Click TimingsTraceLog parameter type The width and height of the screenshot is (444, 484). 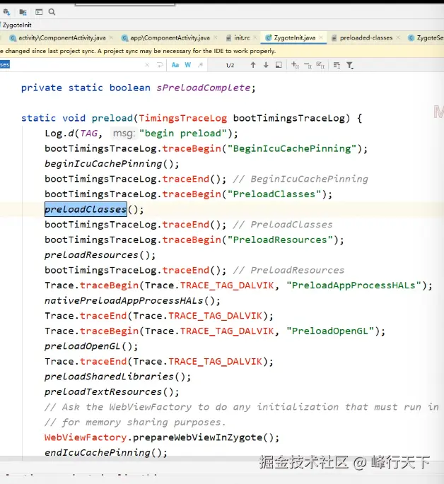[x=183, y=118]
